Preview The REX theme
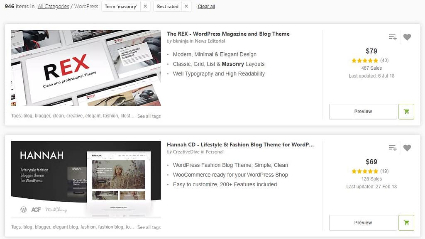This screenshot has height=239, width=425. [363, 111]
